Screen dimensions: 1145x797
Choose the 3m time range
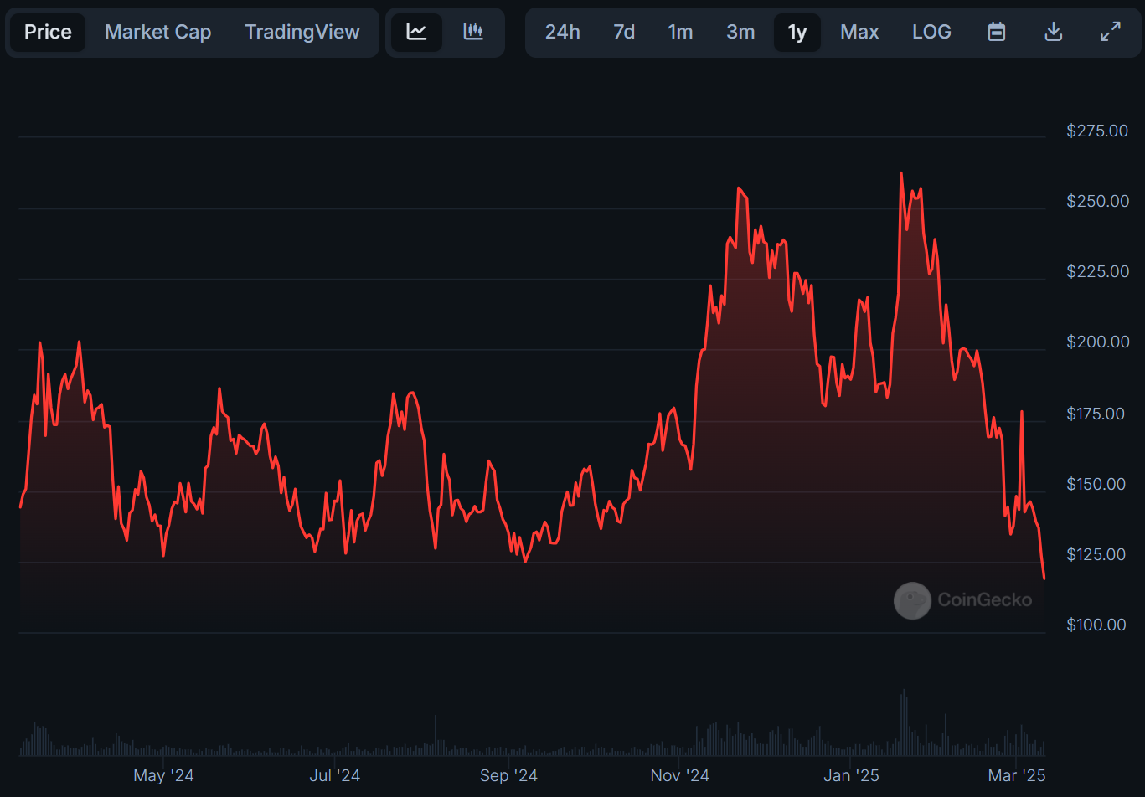coord(740,32)
